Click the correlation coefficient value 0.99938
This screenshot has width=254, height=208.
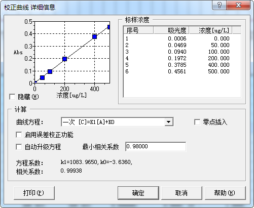[71, 171]
